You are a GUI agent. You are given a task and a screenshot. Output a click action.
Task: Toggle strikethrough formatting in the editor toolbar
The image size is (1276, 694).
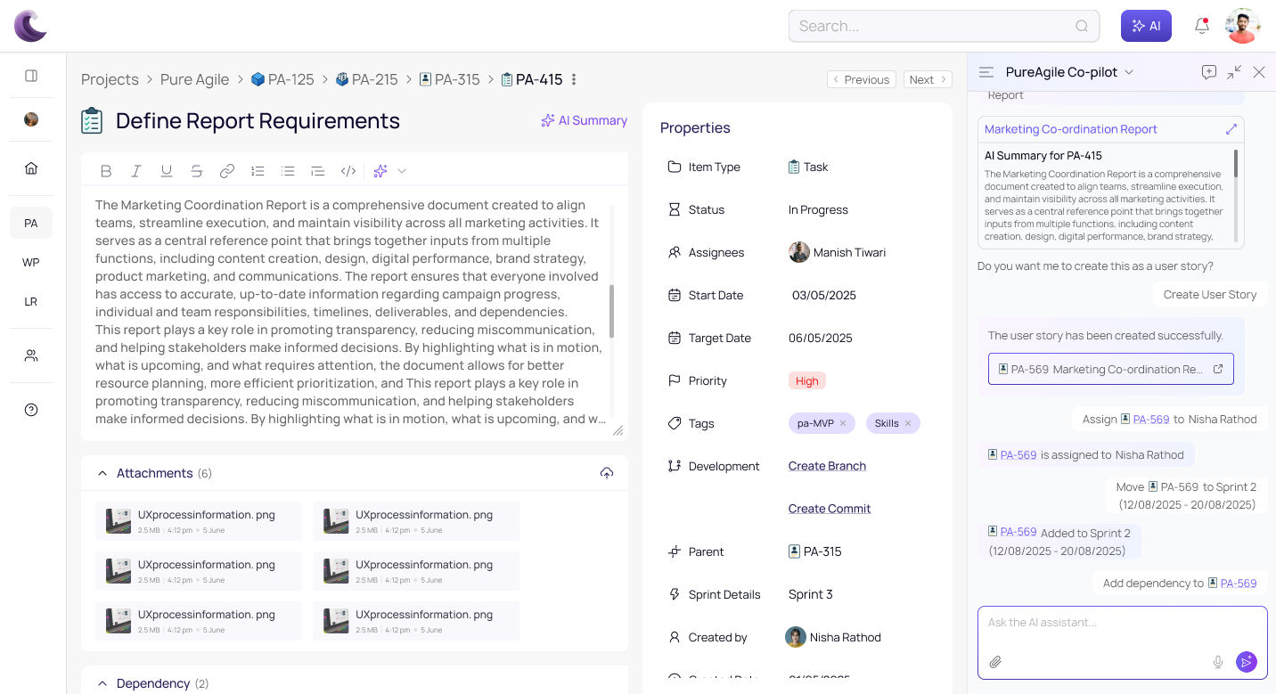[x=197, y=171]
